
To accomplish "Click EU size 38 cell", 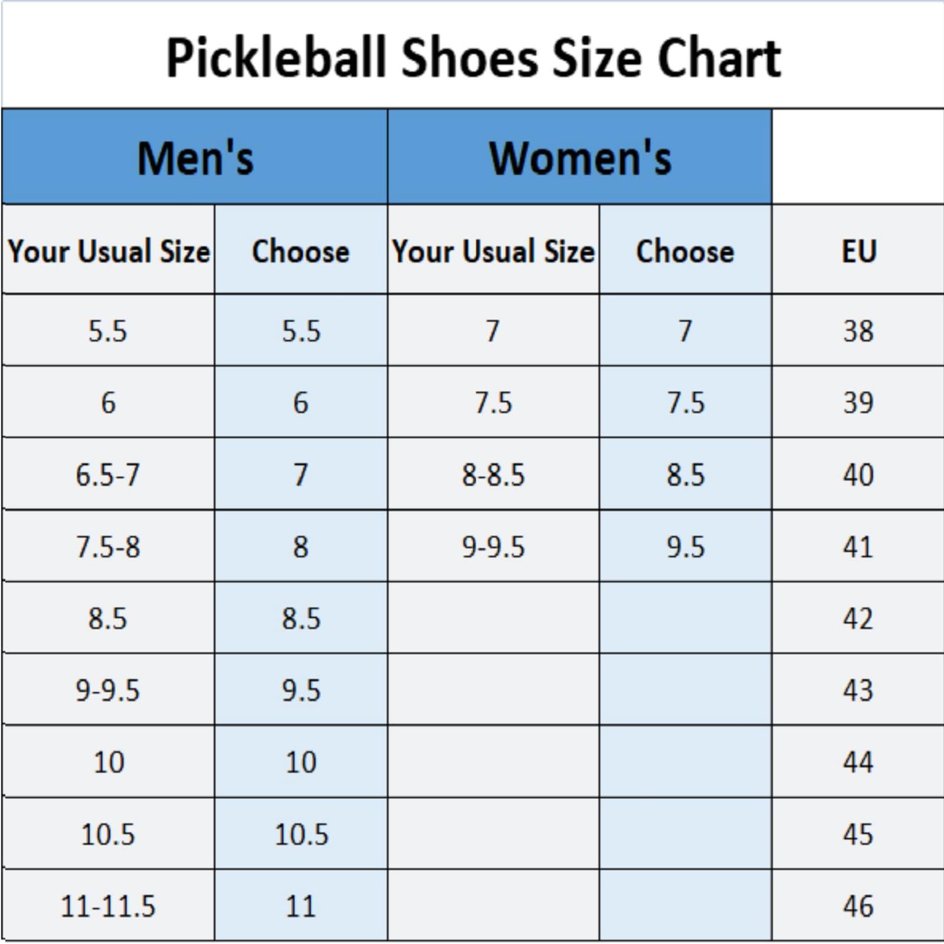I will pyautogui.click(x=858, y=331).
